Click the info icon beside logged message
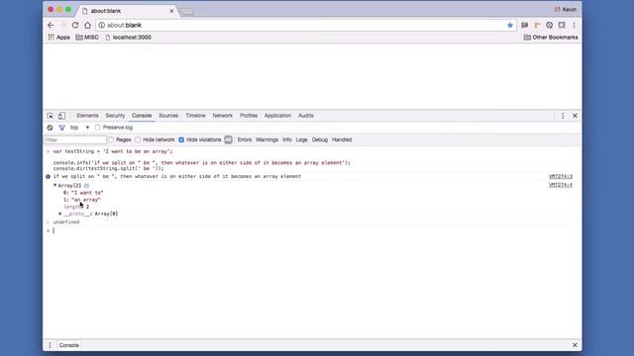The height and width of the screenshot is (356, 634). click(48, 177)
